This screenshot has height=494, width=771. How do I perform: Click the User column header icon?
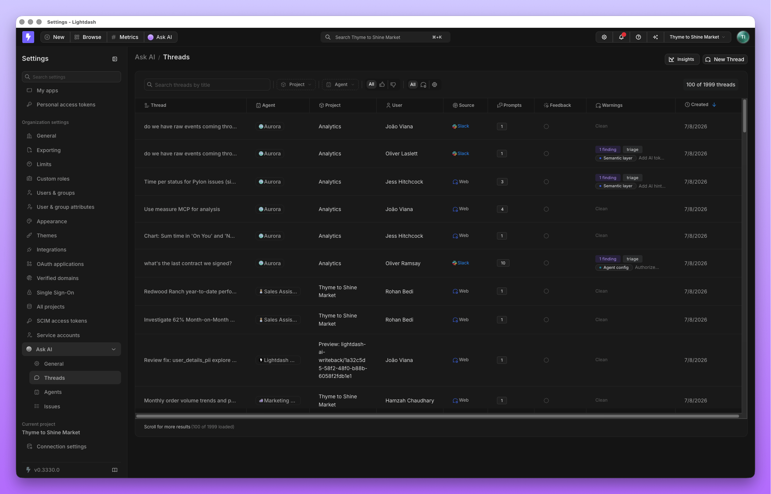tap(388, 105)
